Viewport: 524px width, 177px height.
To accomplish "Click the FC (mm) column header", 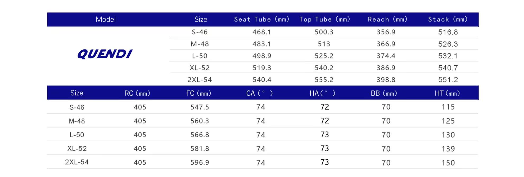I will coord(199,93).
